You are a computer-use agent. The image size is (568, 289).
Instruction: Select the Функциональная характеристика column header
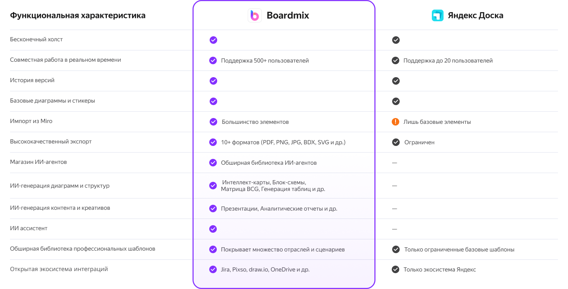pos(78,15)
